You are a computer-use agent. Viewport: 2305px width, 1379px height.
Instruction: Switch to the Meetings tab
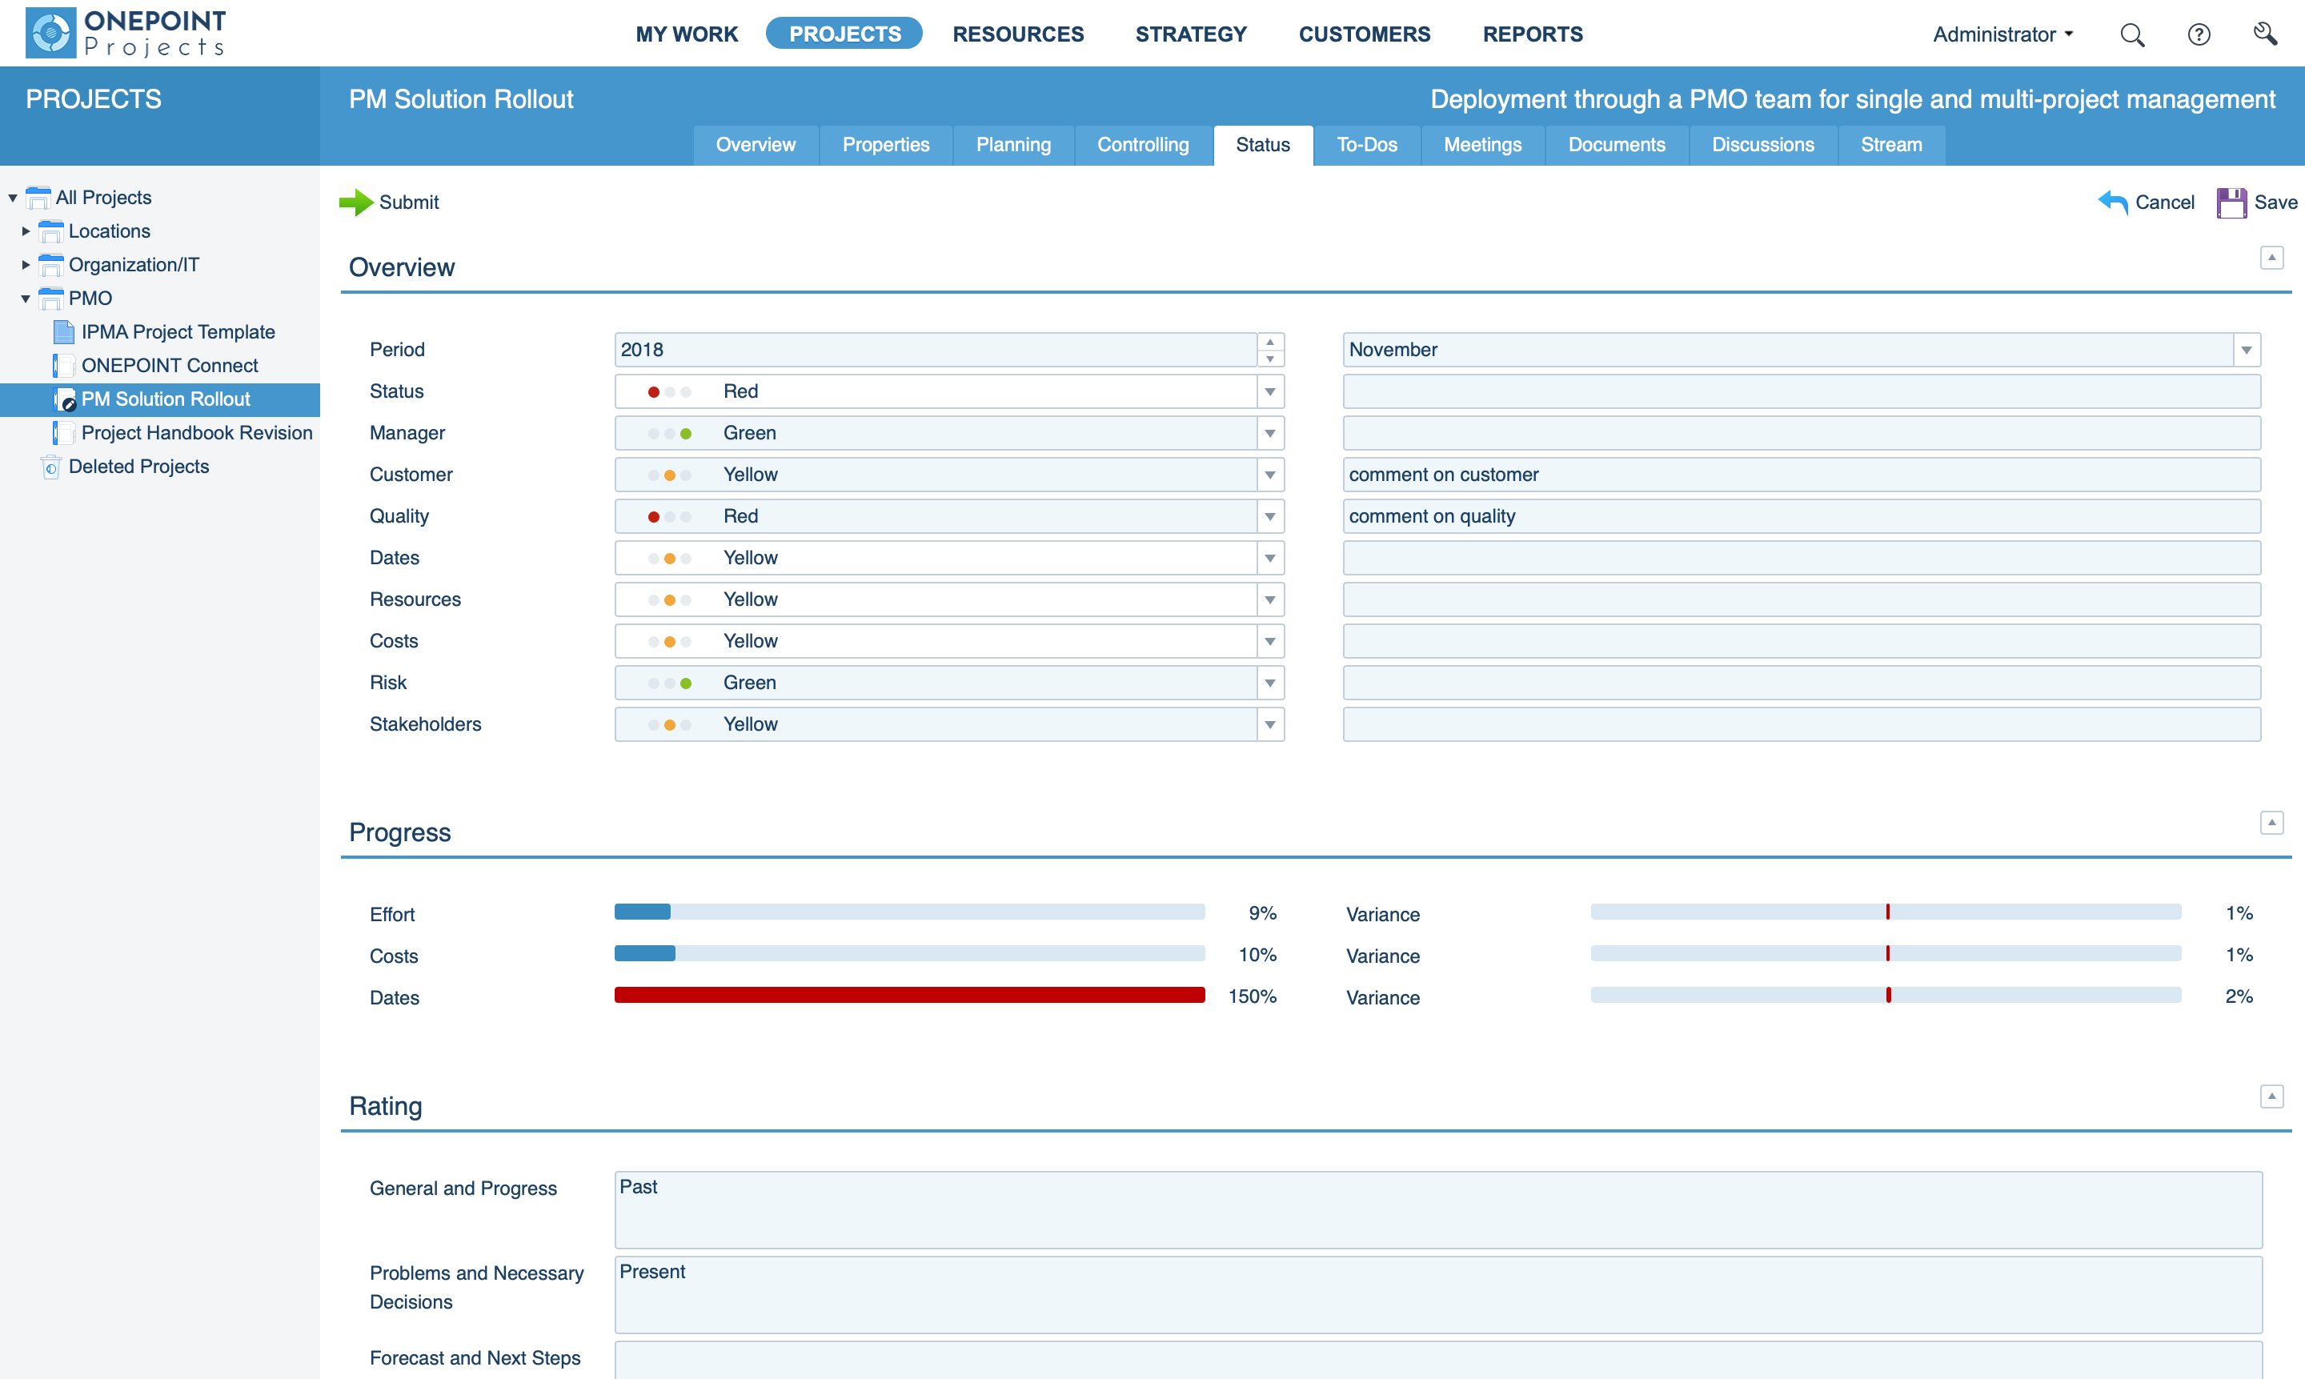(x=1482, y=145)
